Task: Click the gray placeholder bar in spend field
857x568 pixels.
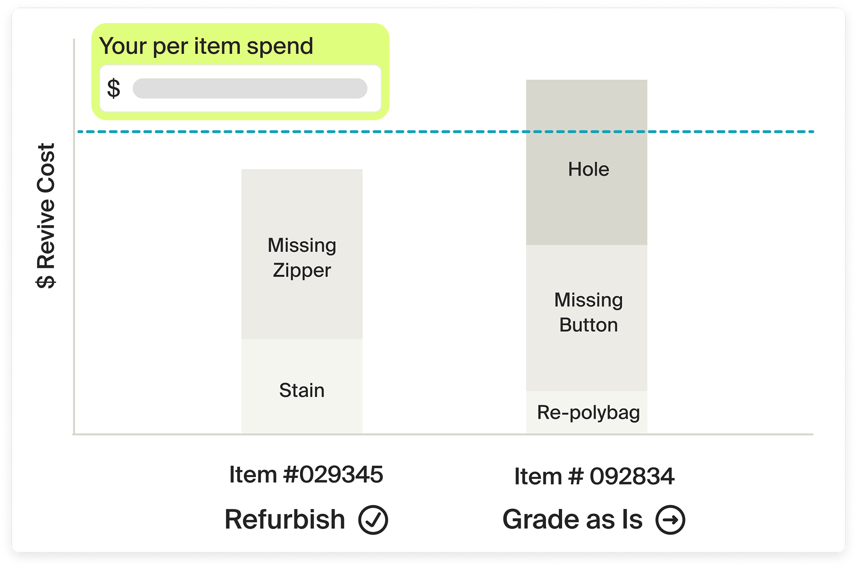Action: [250, 88]
